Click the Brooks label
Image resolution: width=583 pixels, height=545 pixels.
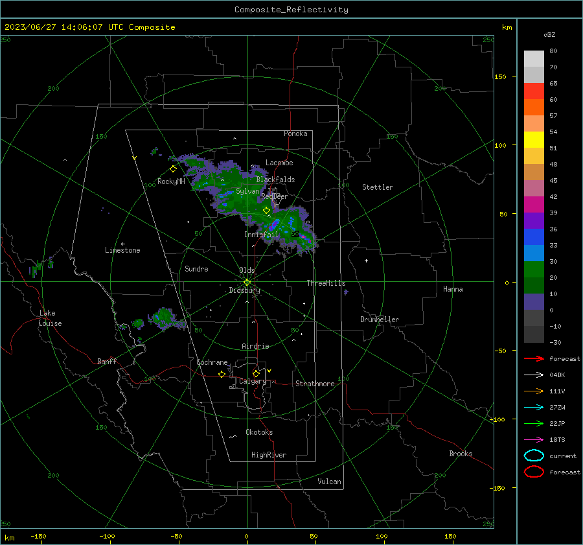461,454
